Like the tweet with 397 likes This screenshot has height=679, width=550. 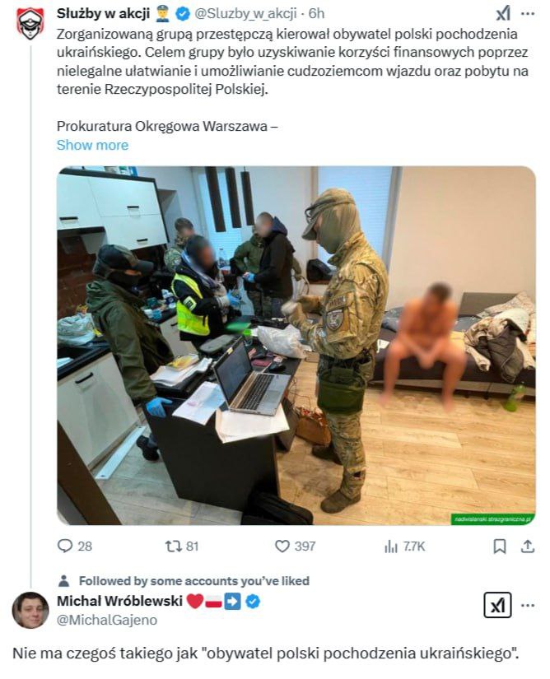pos(295,546)
